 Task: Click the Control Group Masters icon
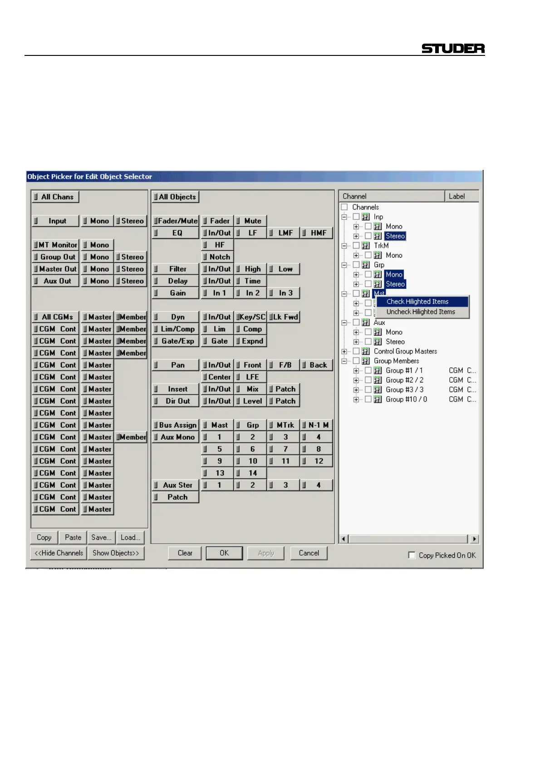tap(366, 351)
